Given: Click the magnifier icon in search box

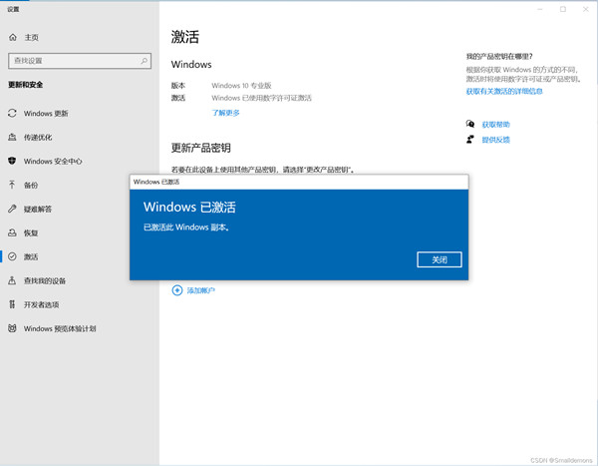Looking at the screenshot, I should pyautogui.click(x=144, y=61).
